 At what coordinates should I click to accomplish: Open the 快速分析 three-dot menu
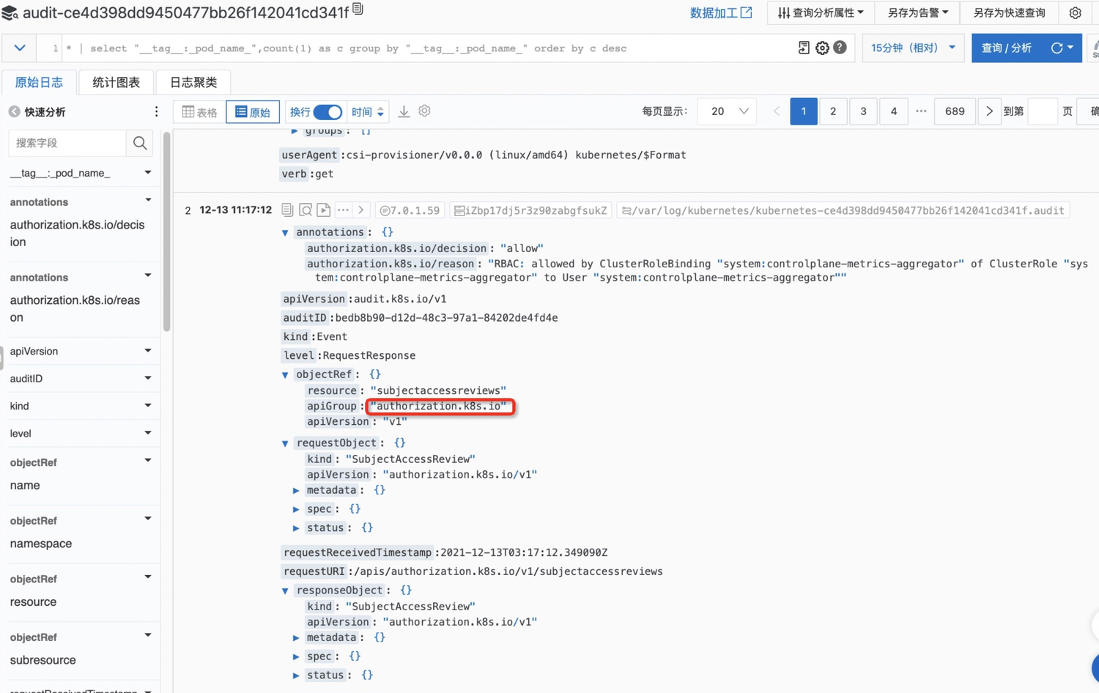pos(156,112)
